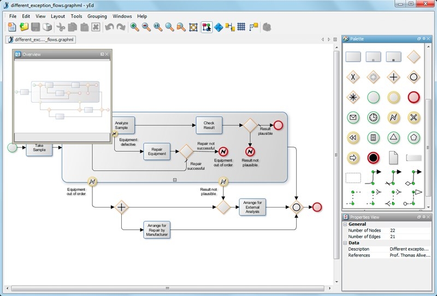Click the Undo arrow in toolbar
The image size is (437, 296).
click(x=110, y=27)
